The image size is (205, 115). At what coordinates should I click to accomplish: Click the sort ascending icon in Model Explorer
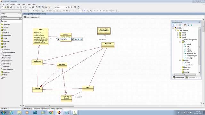pos(174,25)
